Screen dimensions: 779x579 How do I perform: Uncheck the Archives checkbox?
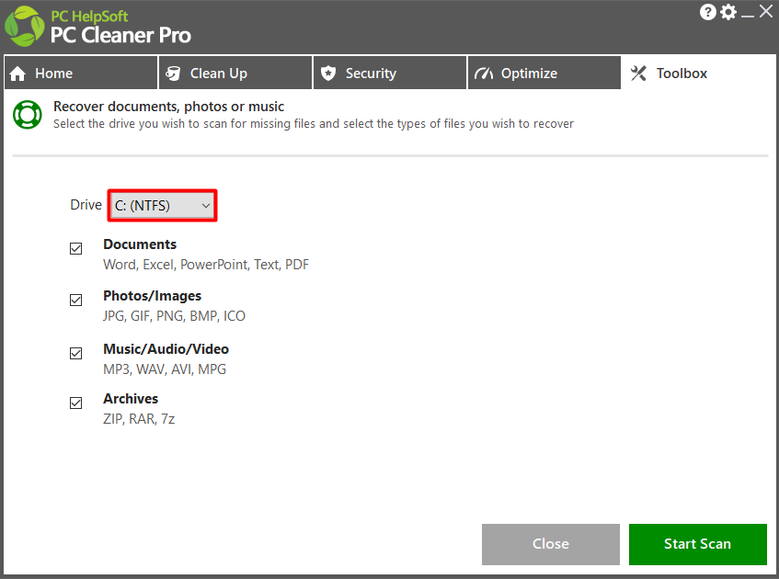click(x=76, y=403)
